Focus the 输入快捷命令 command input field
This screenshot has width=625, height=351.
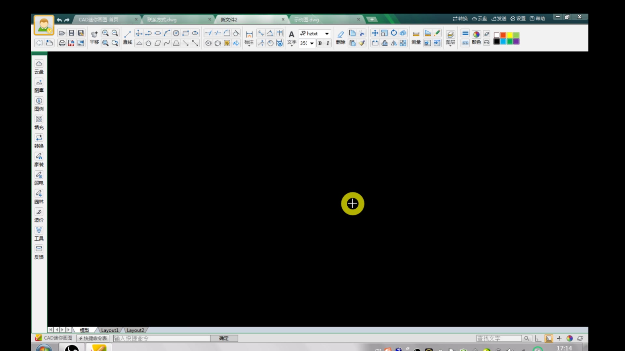click(161, 338)
